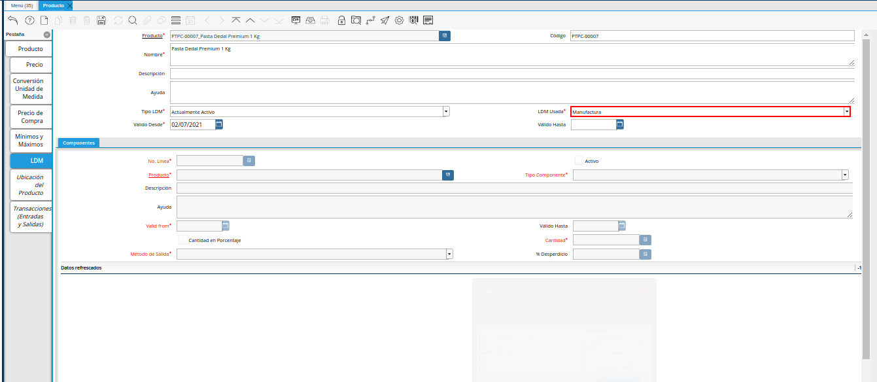Screen dimensions: 877x382
Task: Open calculator button beside % Desperdicio
Action: [x=645, y=254]
